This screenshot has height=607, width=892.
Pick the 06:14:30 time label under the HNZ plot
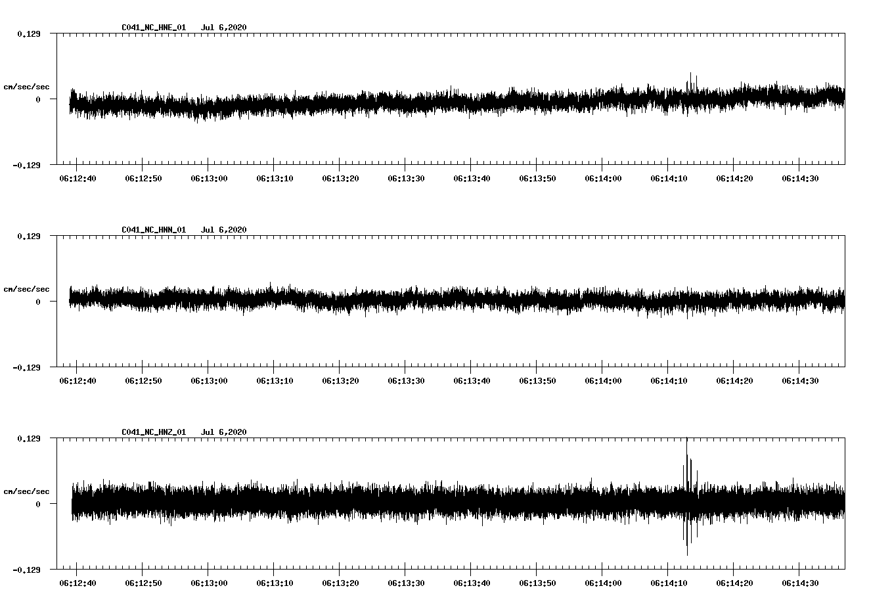tap(800, 583)
